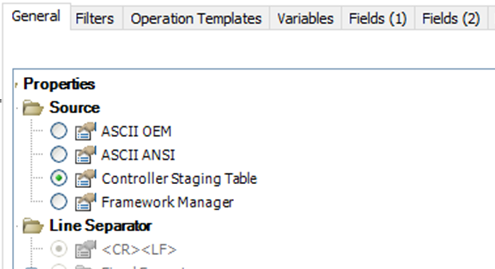Switch to the Fields (1) tab

pos(378,18)
